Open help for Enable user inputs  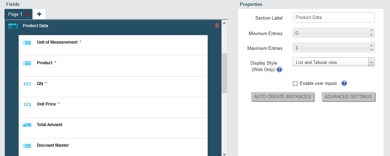pos(344,83)
